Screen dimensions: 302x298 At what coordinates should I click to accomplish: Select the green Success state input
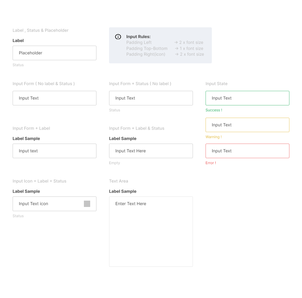(x=247, y=98)
